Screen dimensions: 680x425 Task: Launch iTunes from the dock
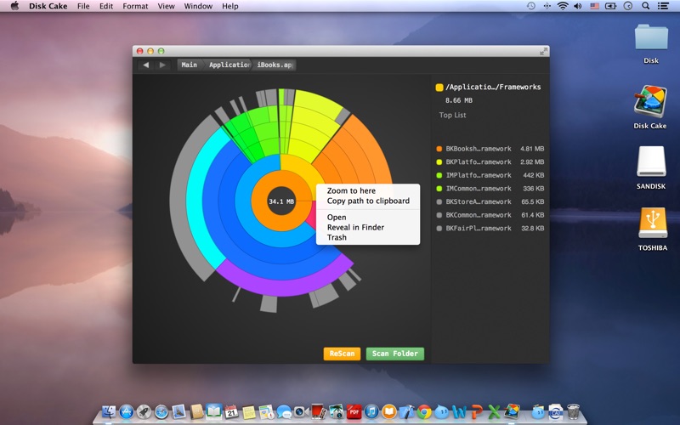click(371, 411)
